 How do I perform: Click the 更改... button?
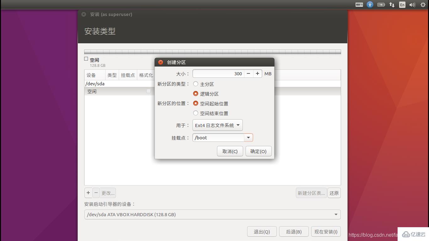(x=108, y=193)
